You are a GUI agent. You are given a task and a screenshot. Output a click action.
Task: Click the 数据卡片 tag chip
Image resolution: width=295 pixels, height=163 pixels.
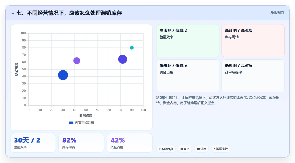pyautogui.click(x=221, y=149)
